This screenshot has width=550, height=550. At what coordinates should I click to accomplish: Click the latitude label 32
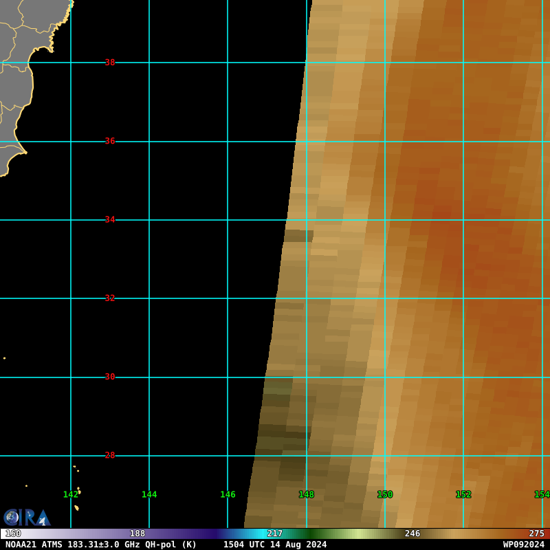click(x=110, y=298)
